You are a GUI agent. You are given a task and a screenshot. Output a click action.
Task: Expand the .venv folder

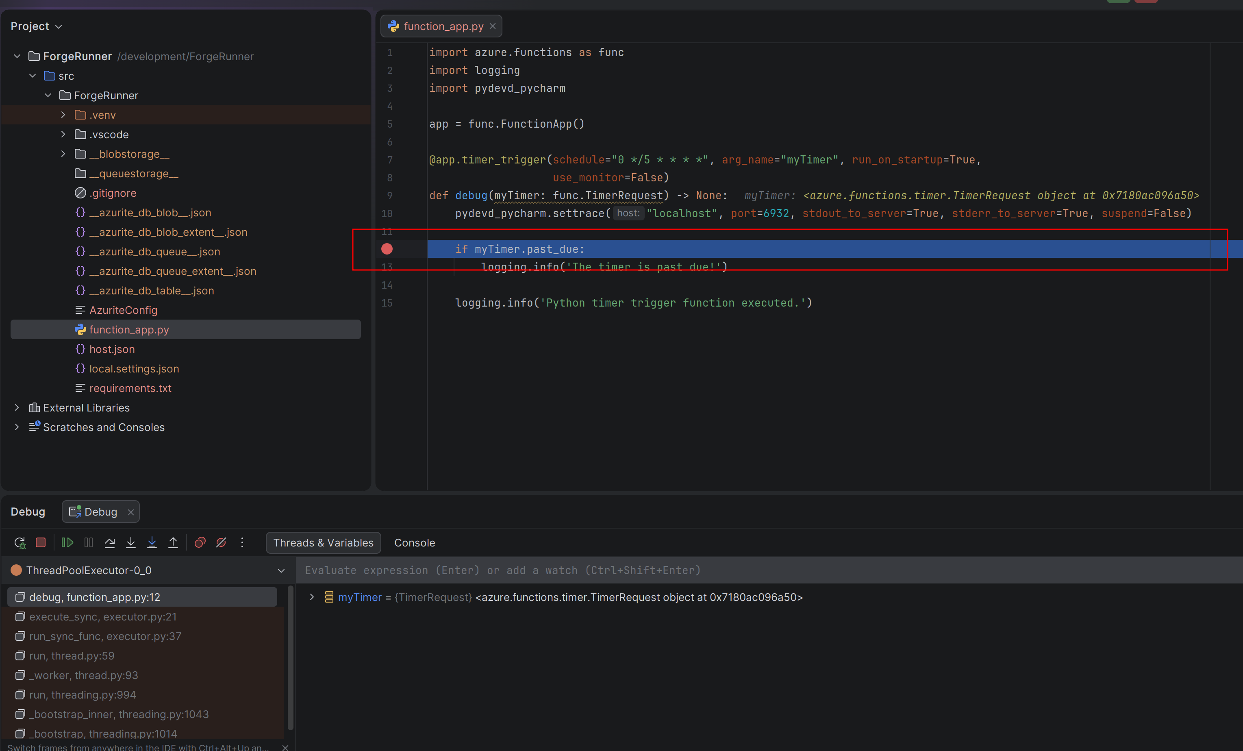63,115
